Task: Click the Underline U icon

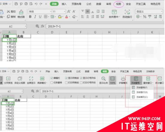Action: pos(40,17)
